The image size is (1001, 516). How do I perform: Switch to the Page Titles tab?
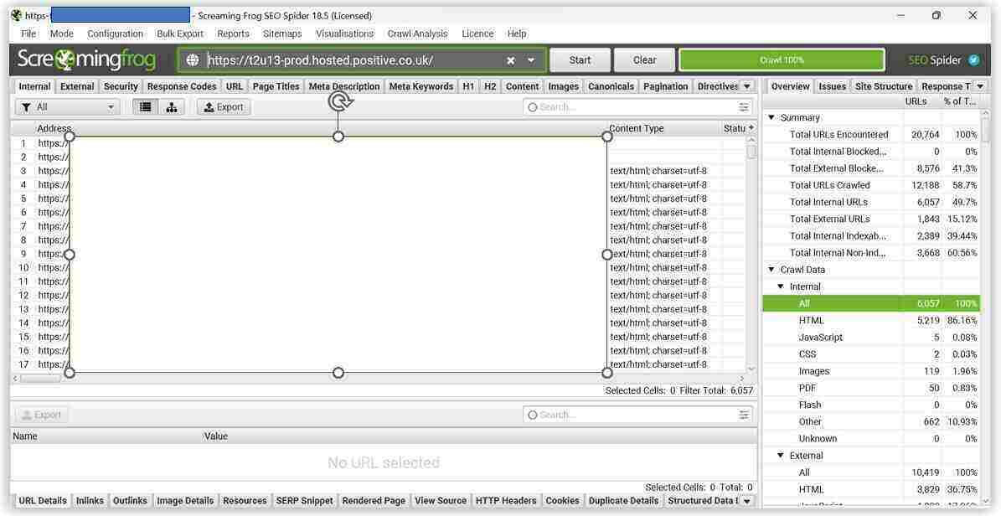coord(276,86)
